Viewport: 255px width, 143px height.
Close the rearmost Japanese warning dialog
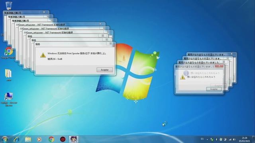pyautogui.click(x=231, y=54)
